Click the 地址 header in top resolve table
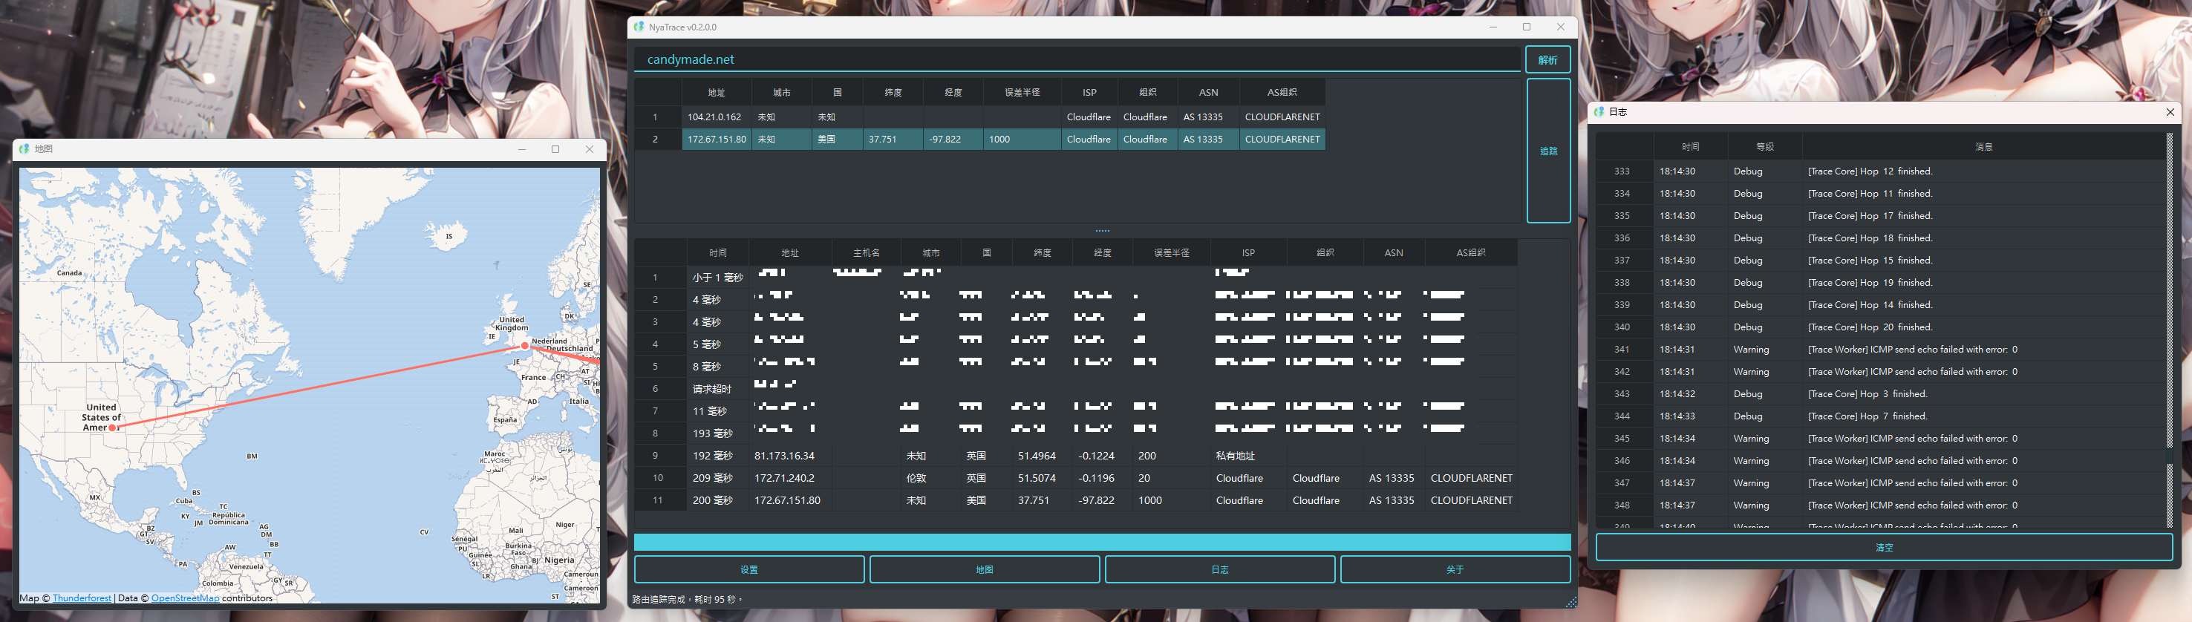The image size is (2192, 622). [717, 92]
